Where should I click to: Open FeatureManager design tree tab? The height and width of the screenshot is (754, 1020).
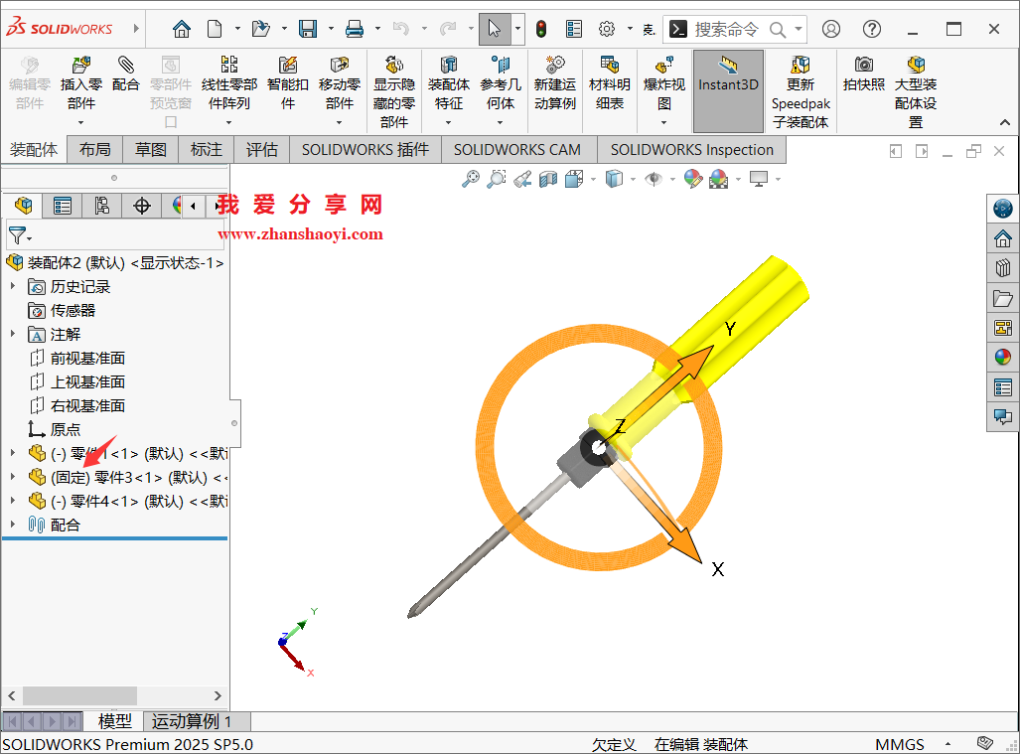click(x=24, y=206)
